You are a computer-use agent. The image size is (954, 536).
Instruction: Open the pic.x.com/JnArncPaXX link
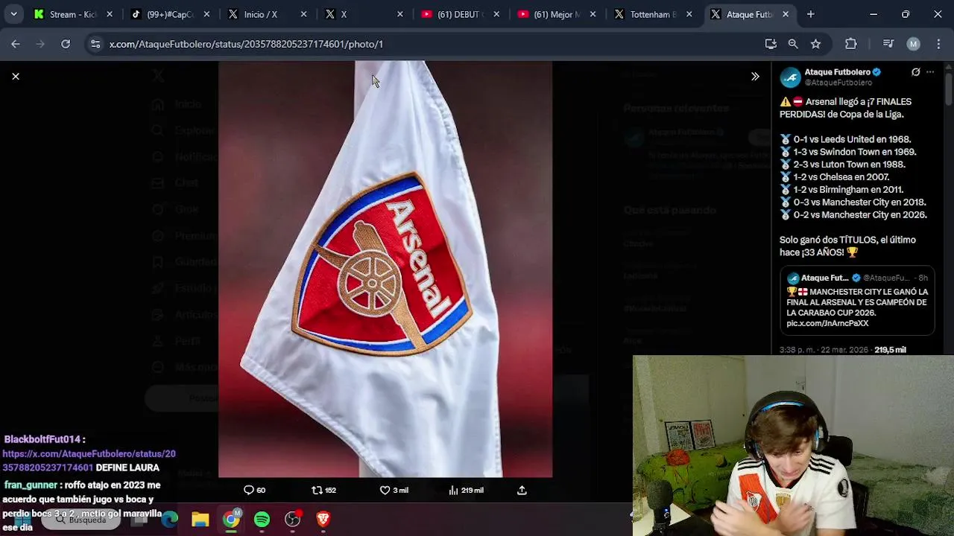(827, 324)
